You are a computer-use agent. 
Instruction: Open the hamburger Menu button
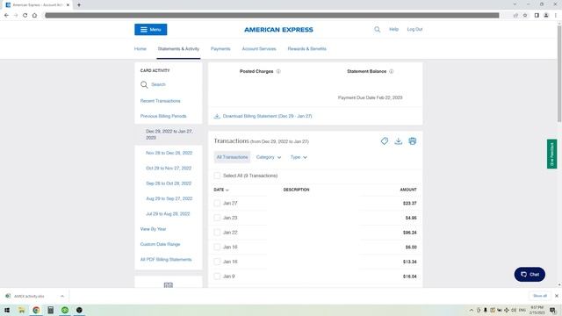[150, 29]
